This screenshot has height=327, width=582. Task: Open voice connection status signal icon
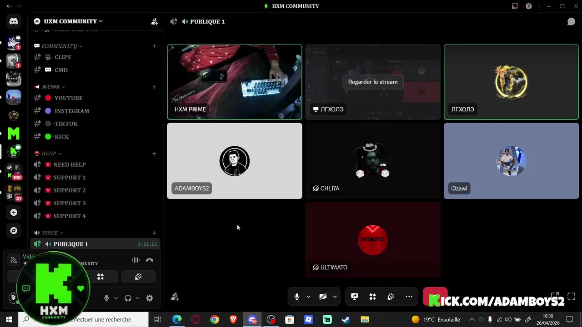(x=14, y=260)
